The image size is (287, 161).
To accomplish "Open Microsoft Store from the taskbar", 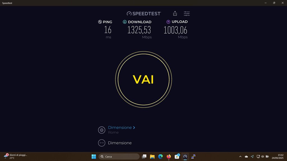I will pos(177,157).
